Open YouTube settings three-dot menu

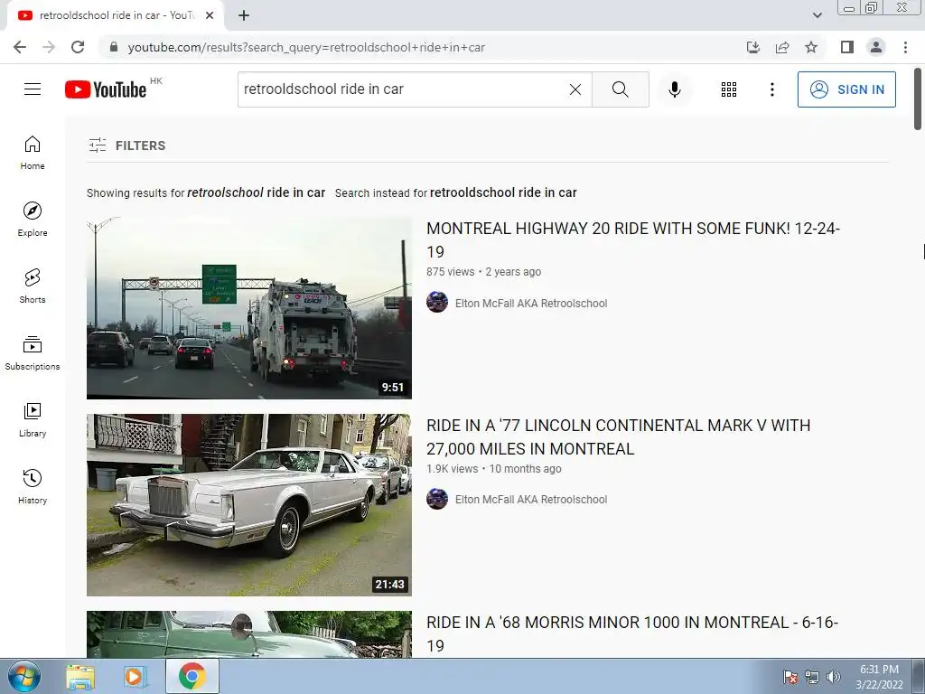(771, 89)
